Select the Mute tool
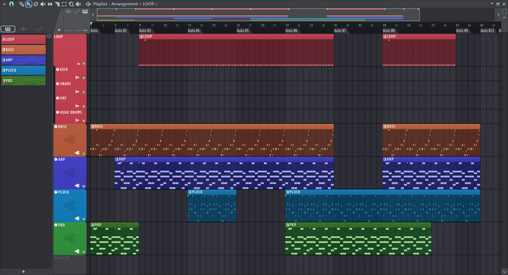The height and width of the screenshot is (275, 508). (x=43, y=4)
